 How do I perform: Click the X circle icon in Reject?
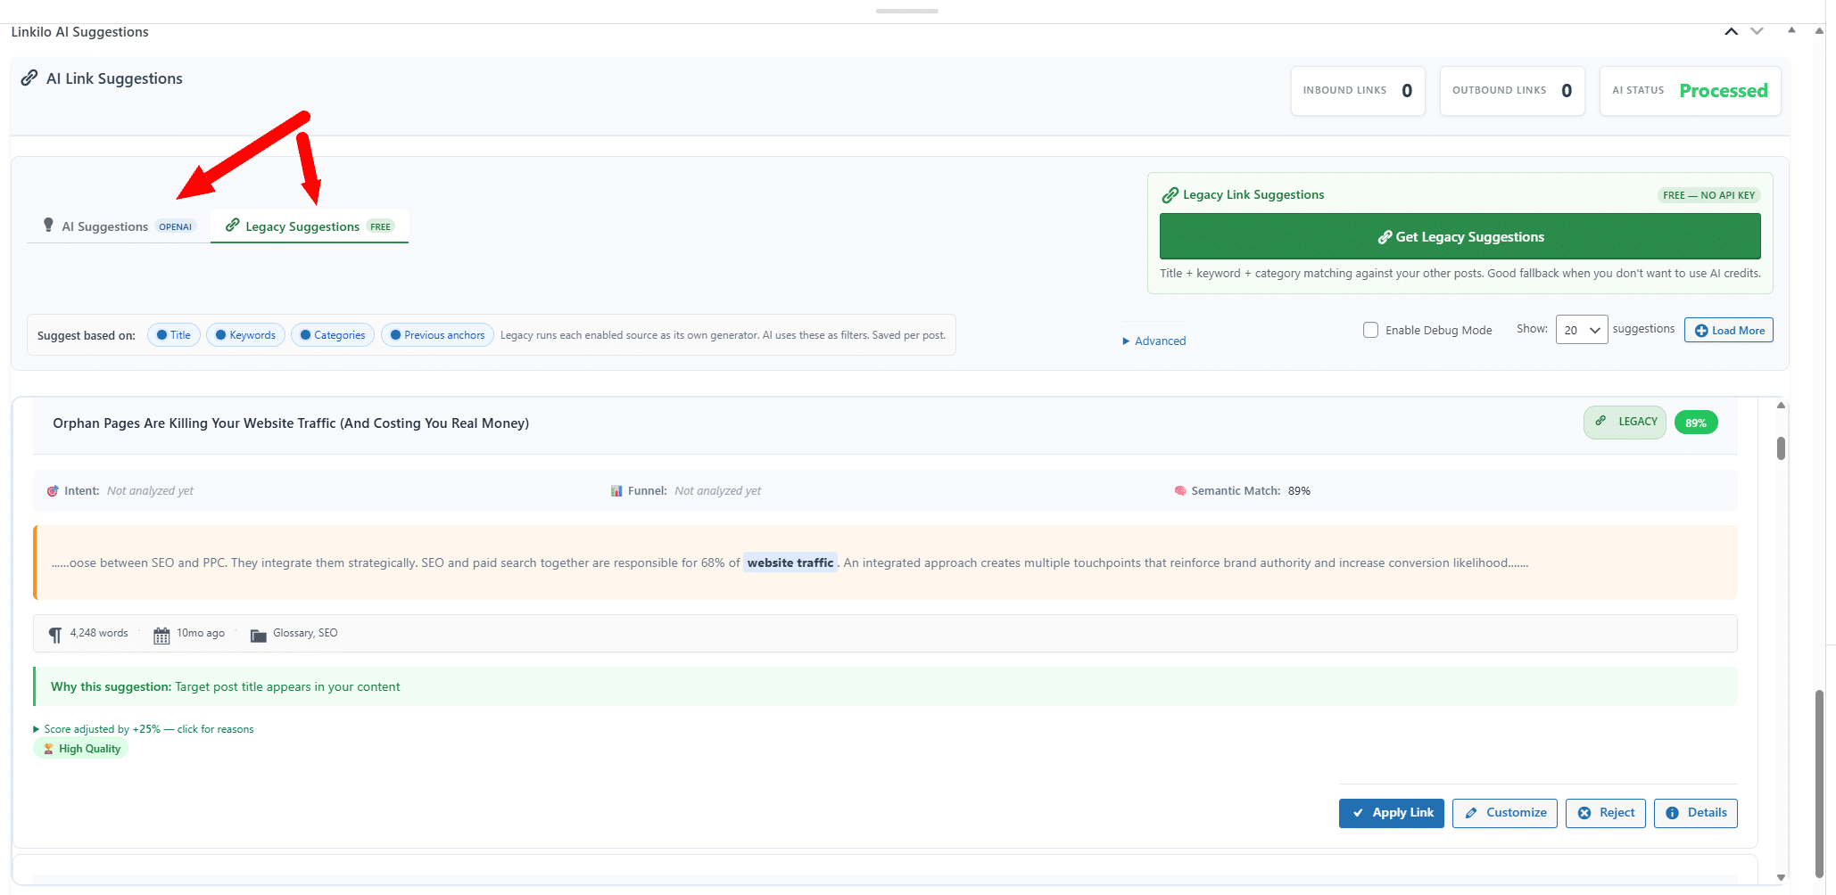point(1584,813)
